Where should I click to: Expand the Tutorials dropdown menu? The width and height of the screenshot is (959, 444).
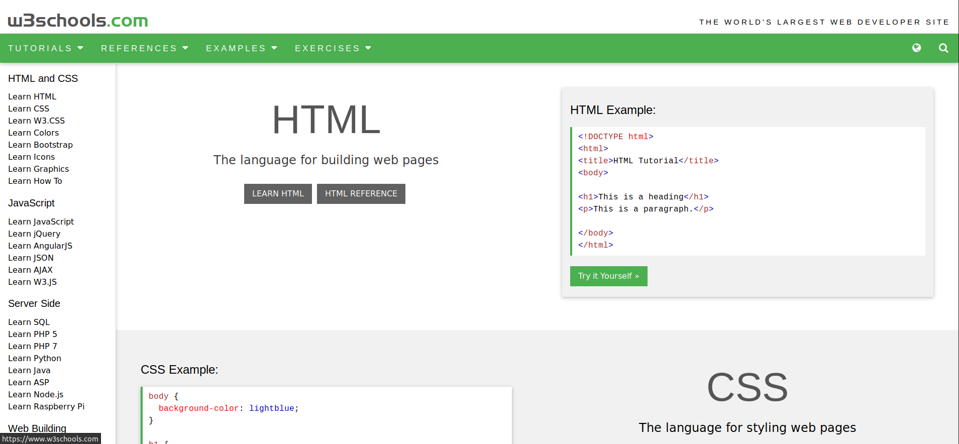tap(46, 48)
